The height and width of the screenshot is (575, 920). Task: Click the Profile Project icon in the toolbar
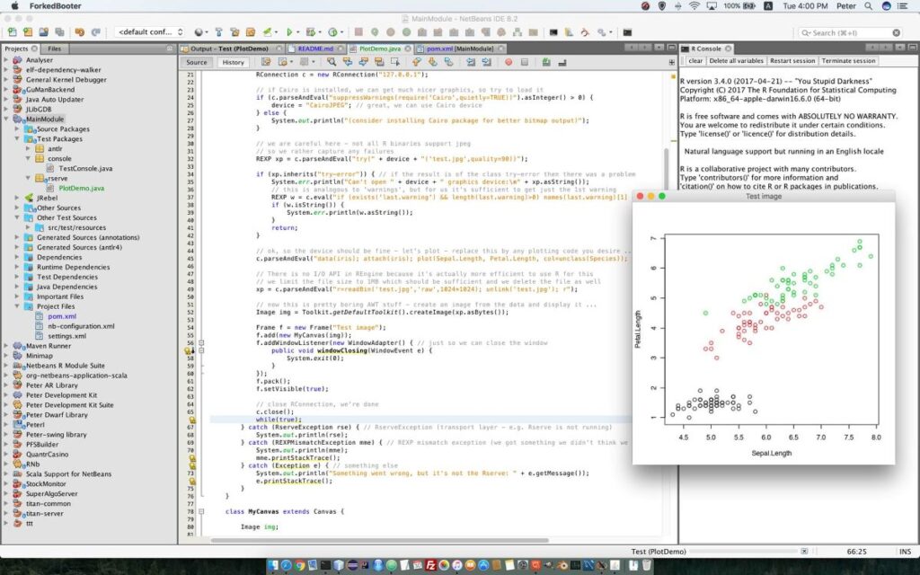point(334,31)
